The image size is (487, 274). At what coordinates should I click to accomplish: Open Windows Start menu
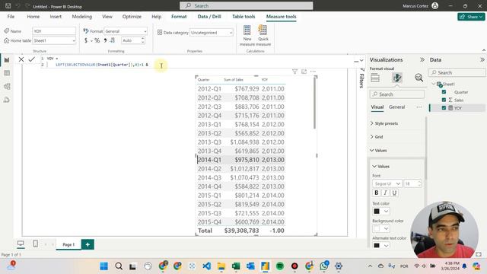tap(104, 266)
